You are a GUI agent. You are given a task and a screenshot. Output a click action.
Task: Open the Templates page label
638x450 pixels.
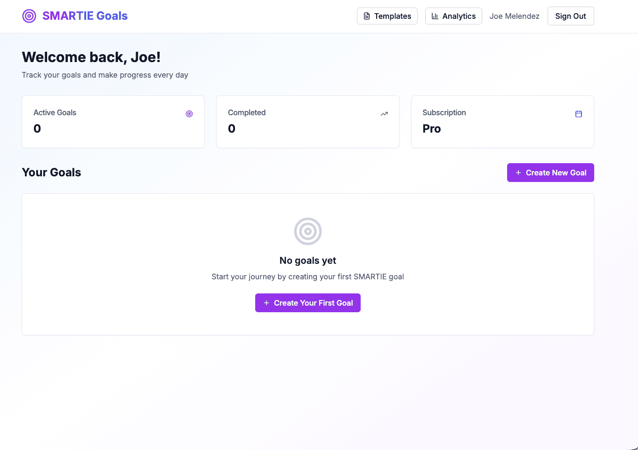click(x=393, y=16)
